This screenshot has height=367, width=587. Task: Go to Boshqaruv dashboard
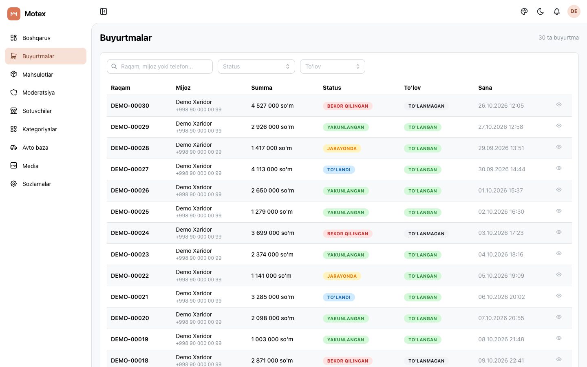coord(46,38)
